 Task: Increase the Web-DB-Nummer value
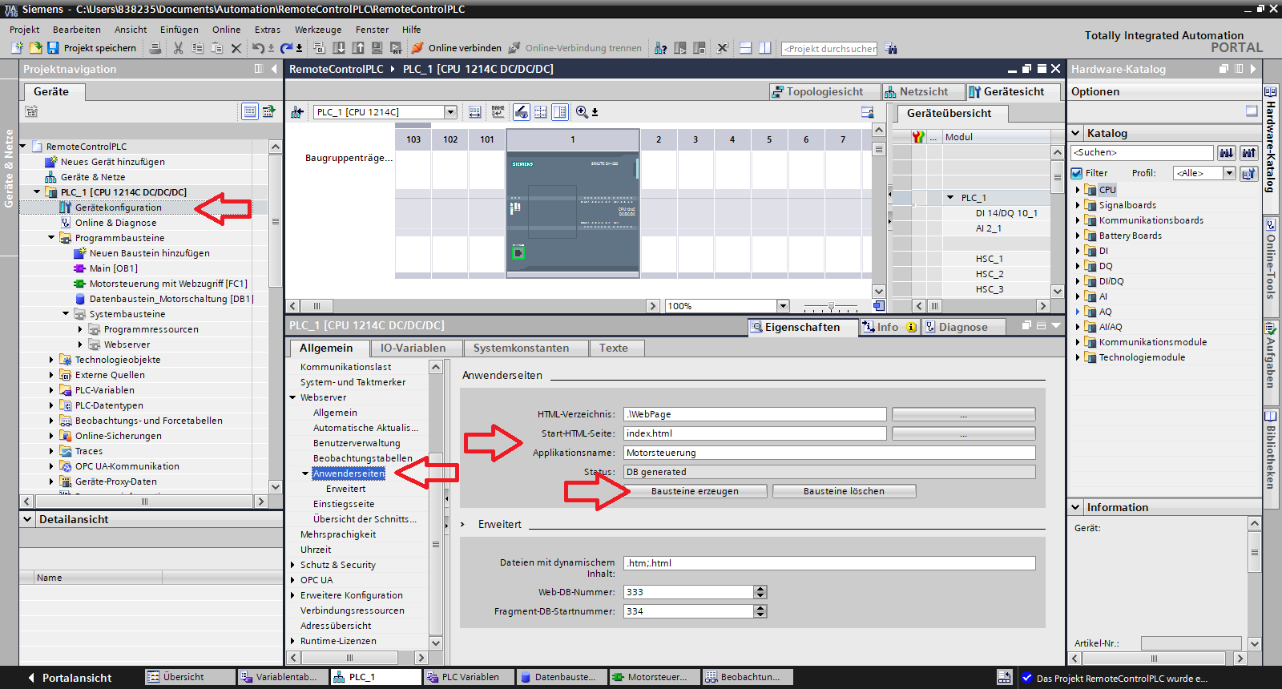pos(760,589)
